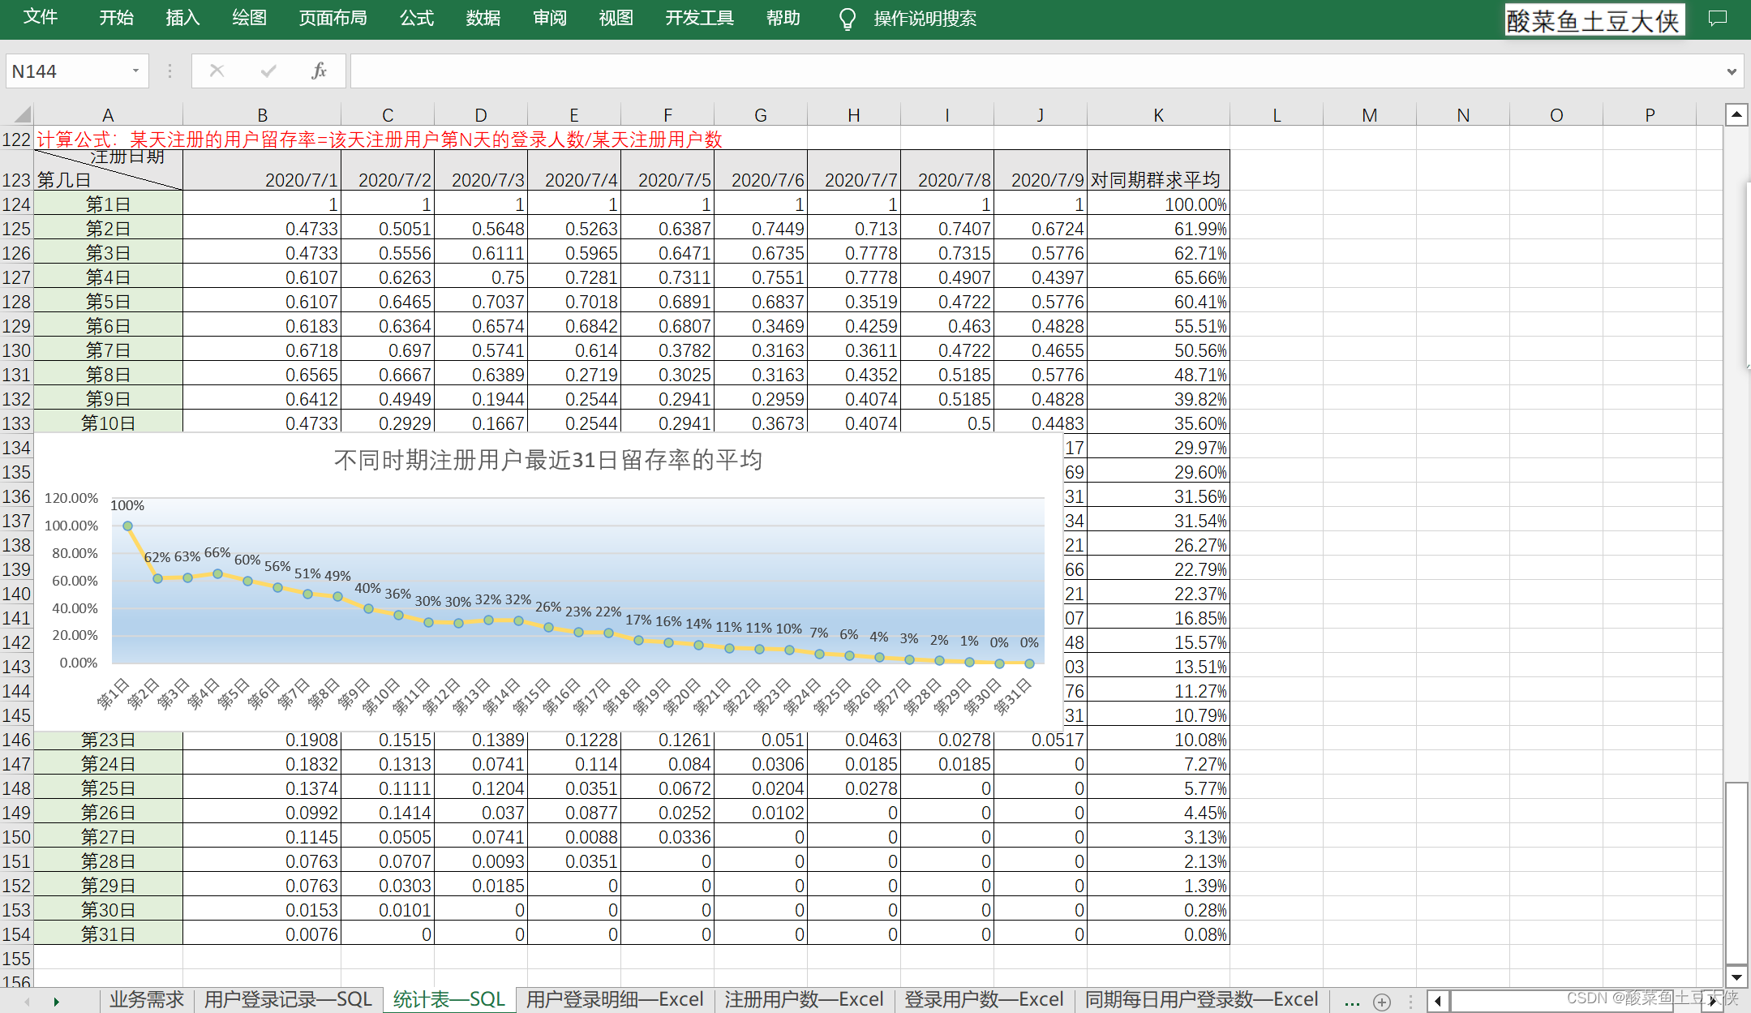Select the 统计表—SQL sheet tab
This screenshot has width=1751, height=1013.
tap(448, 999)
